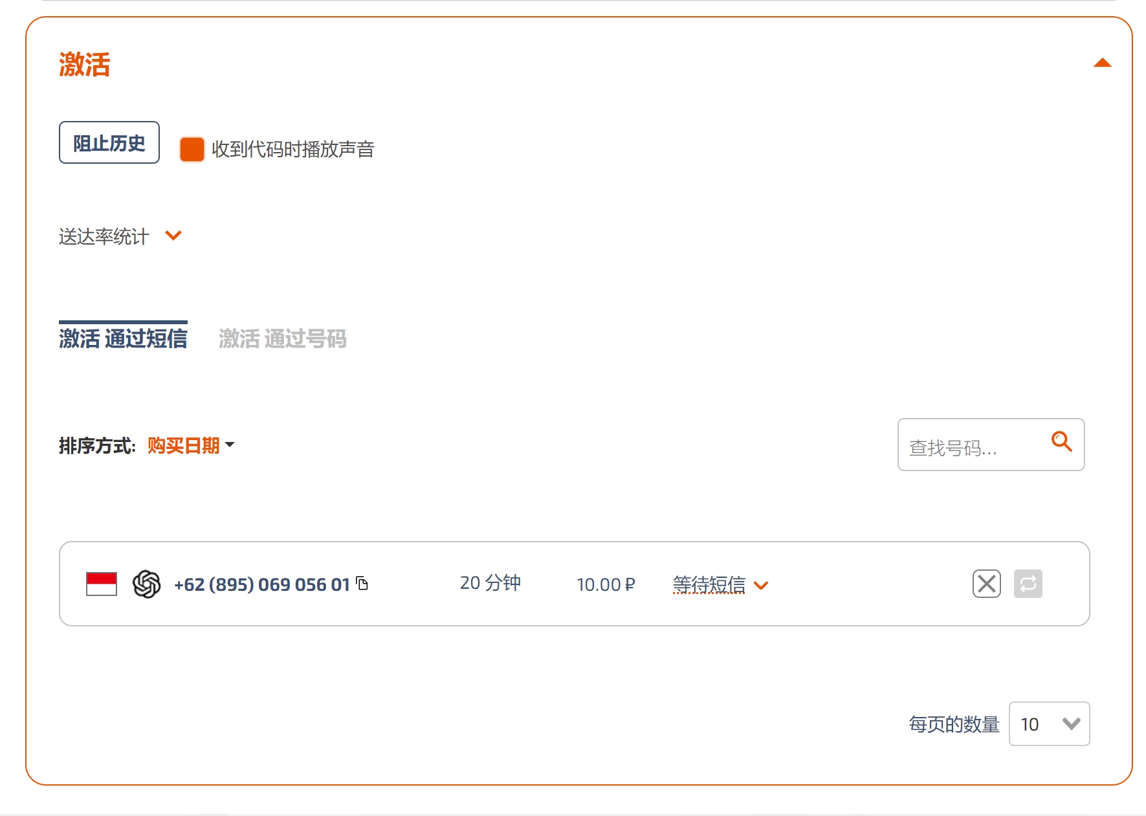Click the search magnifier icon

1061,441
